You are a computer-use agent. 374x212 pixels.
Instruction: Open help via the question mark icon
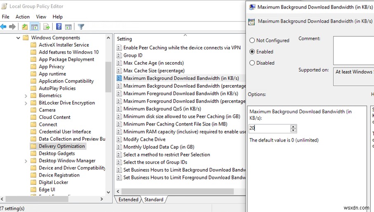59,27
